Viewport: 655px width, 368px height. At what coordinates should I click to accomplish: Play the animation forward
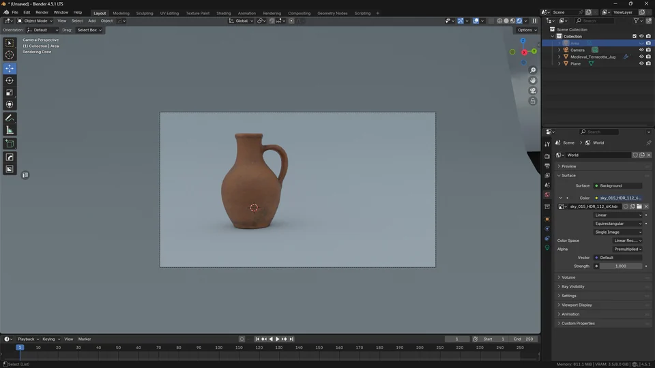point(277,339)
